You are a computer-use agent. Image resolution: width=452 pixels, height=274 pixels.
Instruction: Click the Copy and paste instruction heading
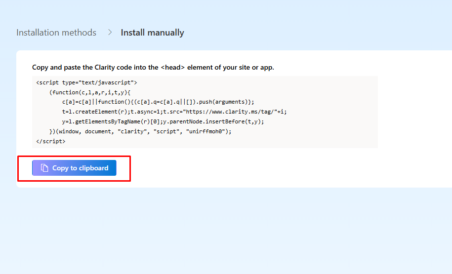tap(153, 67)
